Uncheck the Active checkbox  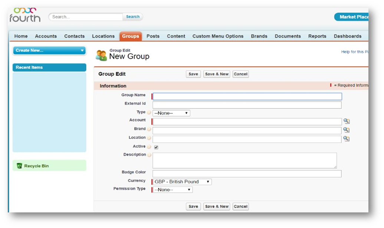[x=156, y=147]
